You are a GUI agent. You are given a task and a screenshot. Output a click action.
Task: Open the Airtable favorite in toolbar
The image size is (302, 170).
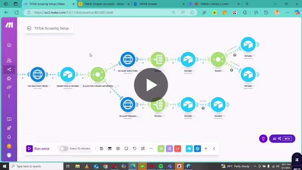(x=189, y=148)
